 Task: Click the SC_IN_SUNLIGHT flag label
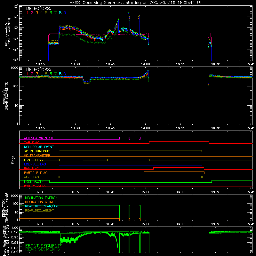coord(37,151)
